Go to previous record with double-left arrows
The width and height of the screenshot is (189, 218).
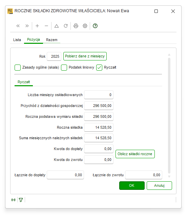point(18,26)
